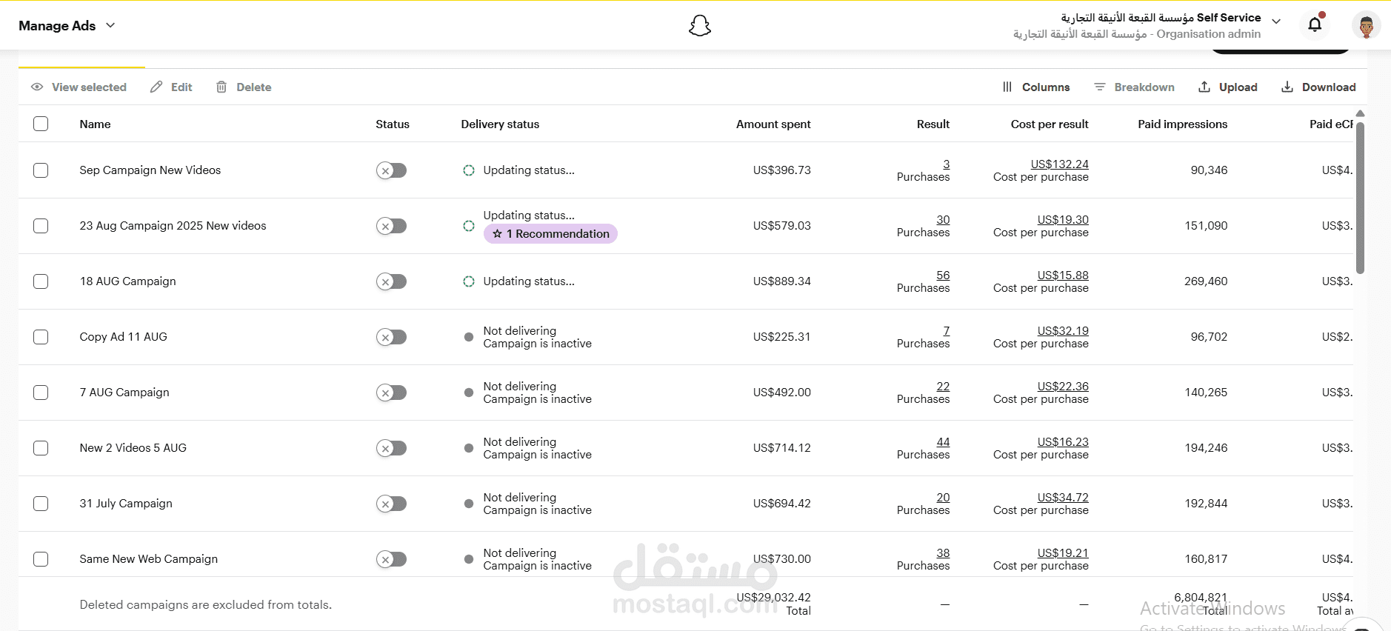
Task: Click the View selected eye icon
Action: pyautogui.click(x=37, y=87)
